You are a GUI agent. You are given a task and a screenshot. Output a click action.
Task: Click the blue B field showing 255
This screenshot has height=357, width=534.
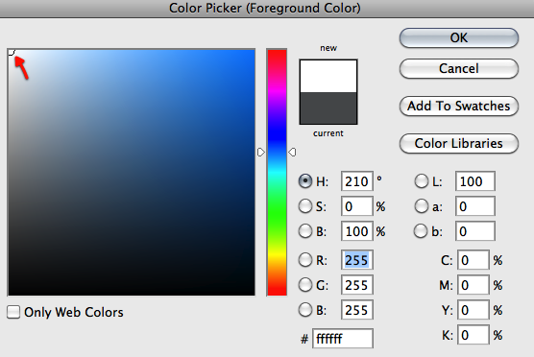pos(357,310)
